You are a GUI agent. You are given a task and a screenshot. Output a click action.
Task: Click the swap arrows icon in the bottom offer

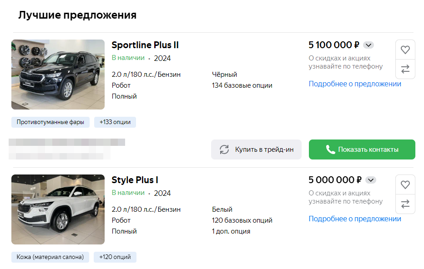click(x=405, y=204)
